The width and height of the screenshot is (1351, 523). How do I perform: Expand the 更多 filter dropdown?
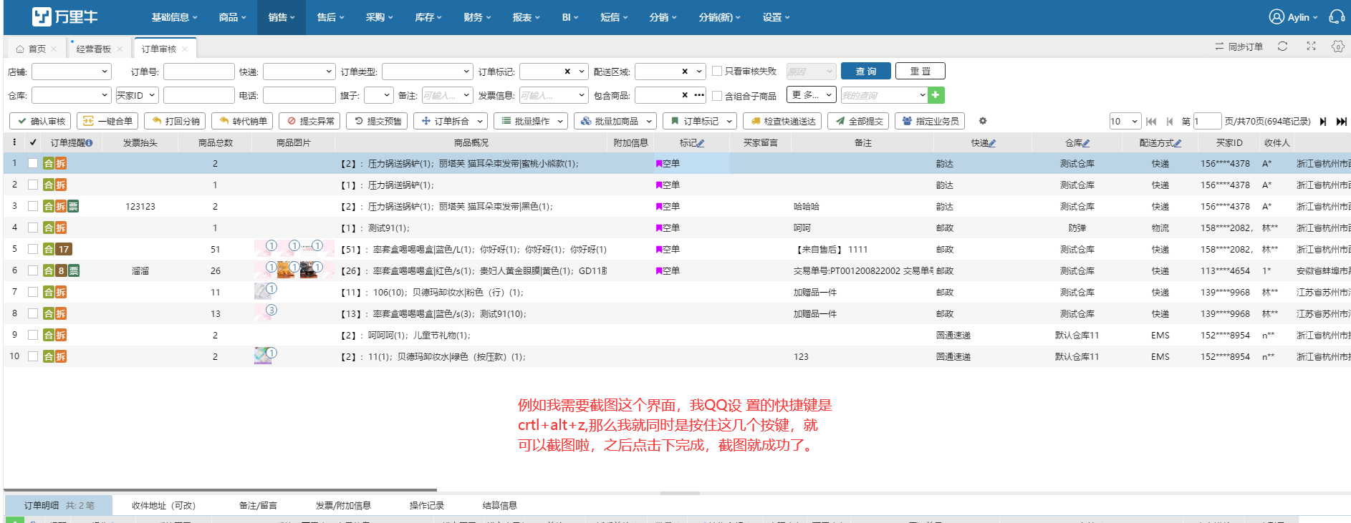812,94
